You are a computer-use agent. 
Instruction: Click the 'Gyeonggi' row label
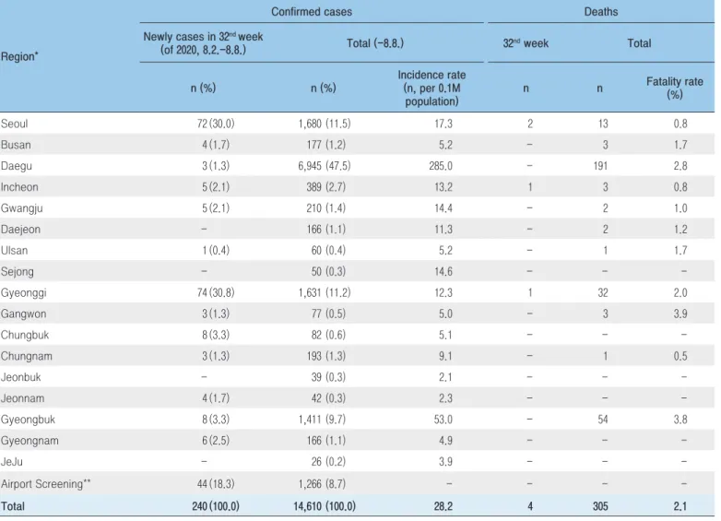(23, 293)
